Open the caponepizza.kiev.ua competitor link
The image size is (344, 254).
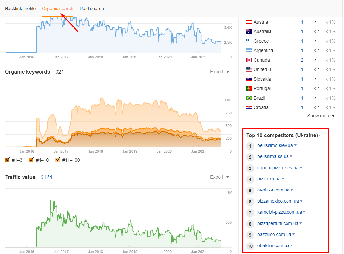coord(278,168)
